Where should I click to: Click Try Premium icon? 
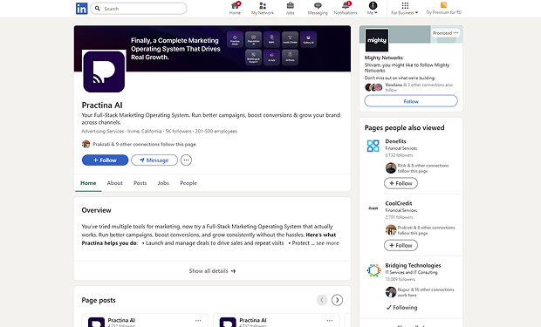[x=443, y=5]
